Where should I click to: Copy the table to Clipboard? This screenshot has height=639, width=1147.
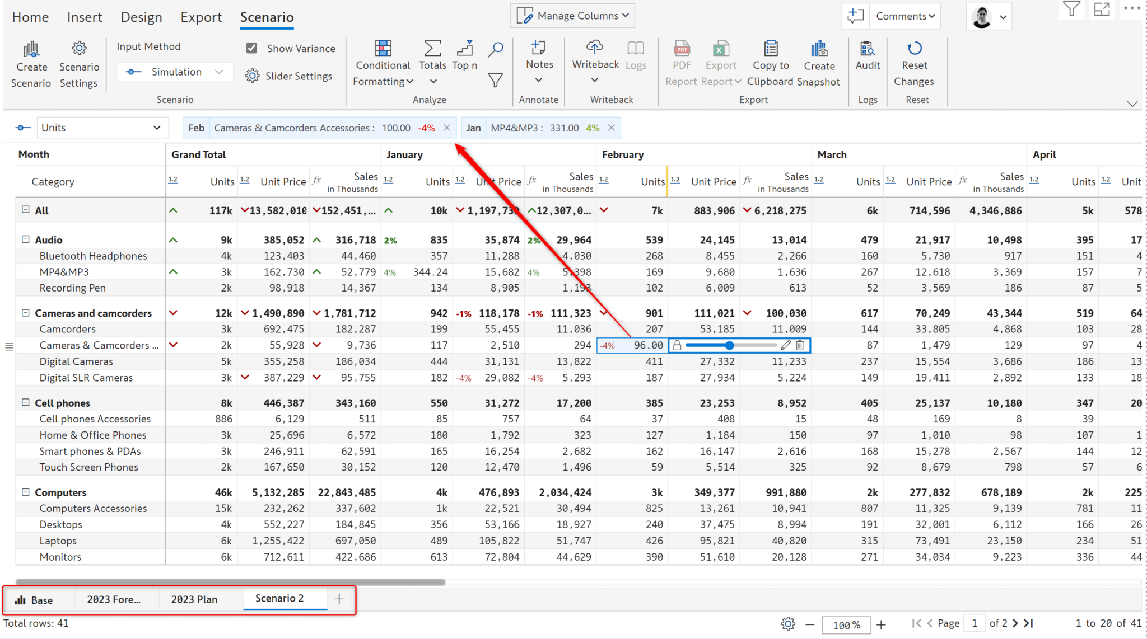pyautogui.click(x=771, y=62)
